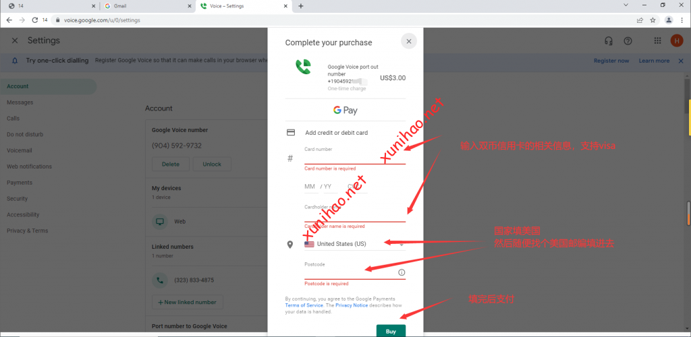Select Messages in the settings sidebar
Viewport: 691px width, 337px height.
pyautogui.click(x=20, y=102)
